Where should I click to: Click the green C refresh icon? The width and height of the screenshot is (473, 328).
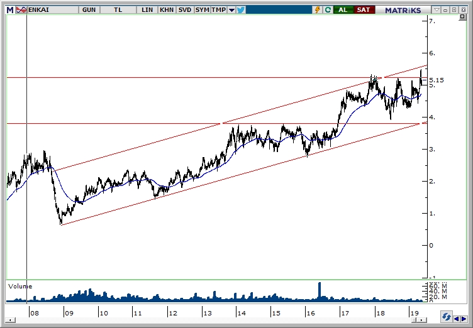(328, 10)
